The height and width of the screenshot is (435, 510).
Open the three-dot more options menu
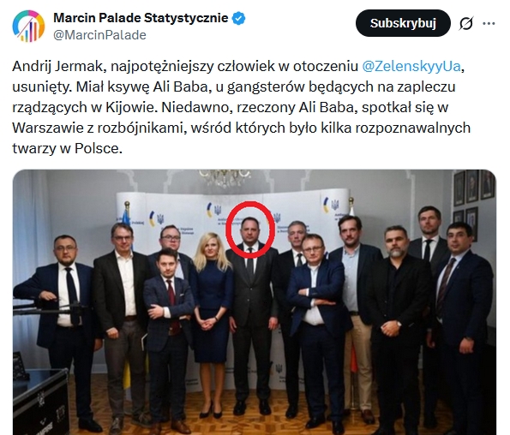click(x=489, y=23)
